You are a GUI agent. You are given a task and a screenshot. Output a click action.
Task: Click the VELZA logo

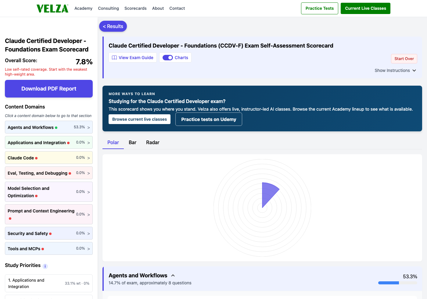[52, 9]
